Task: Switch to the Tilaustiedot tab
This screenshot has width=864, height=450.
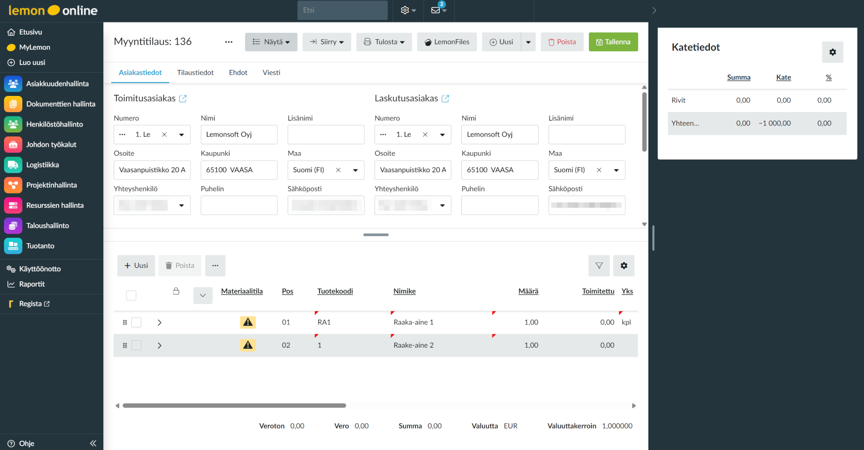Action: coord(195,73)
